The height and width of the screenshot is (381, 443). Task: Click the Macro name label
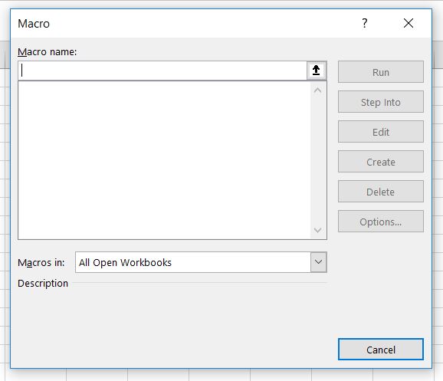(x=47, y=52)
